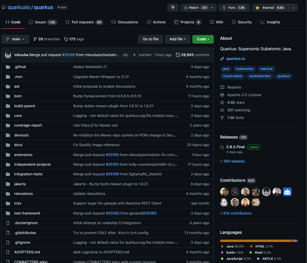Viewport: 307px width, 263px height.
Task: Click the folder icon for bom
Action: [x=8, y=96]
